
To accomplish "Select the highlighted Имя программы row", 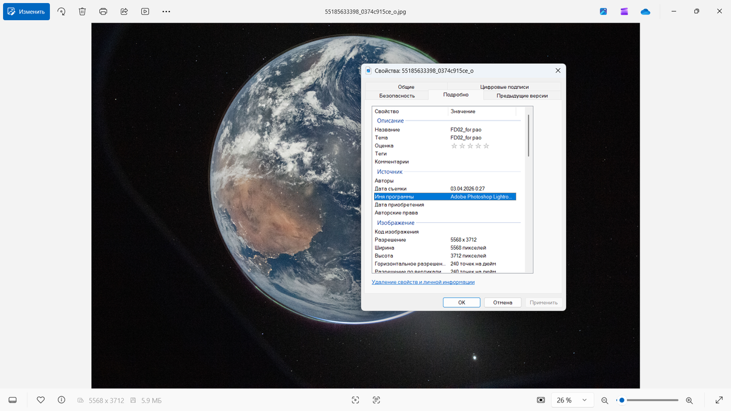I will pos(445,197).
